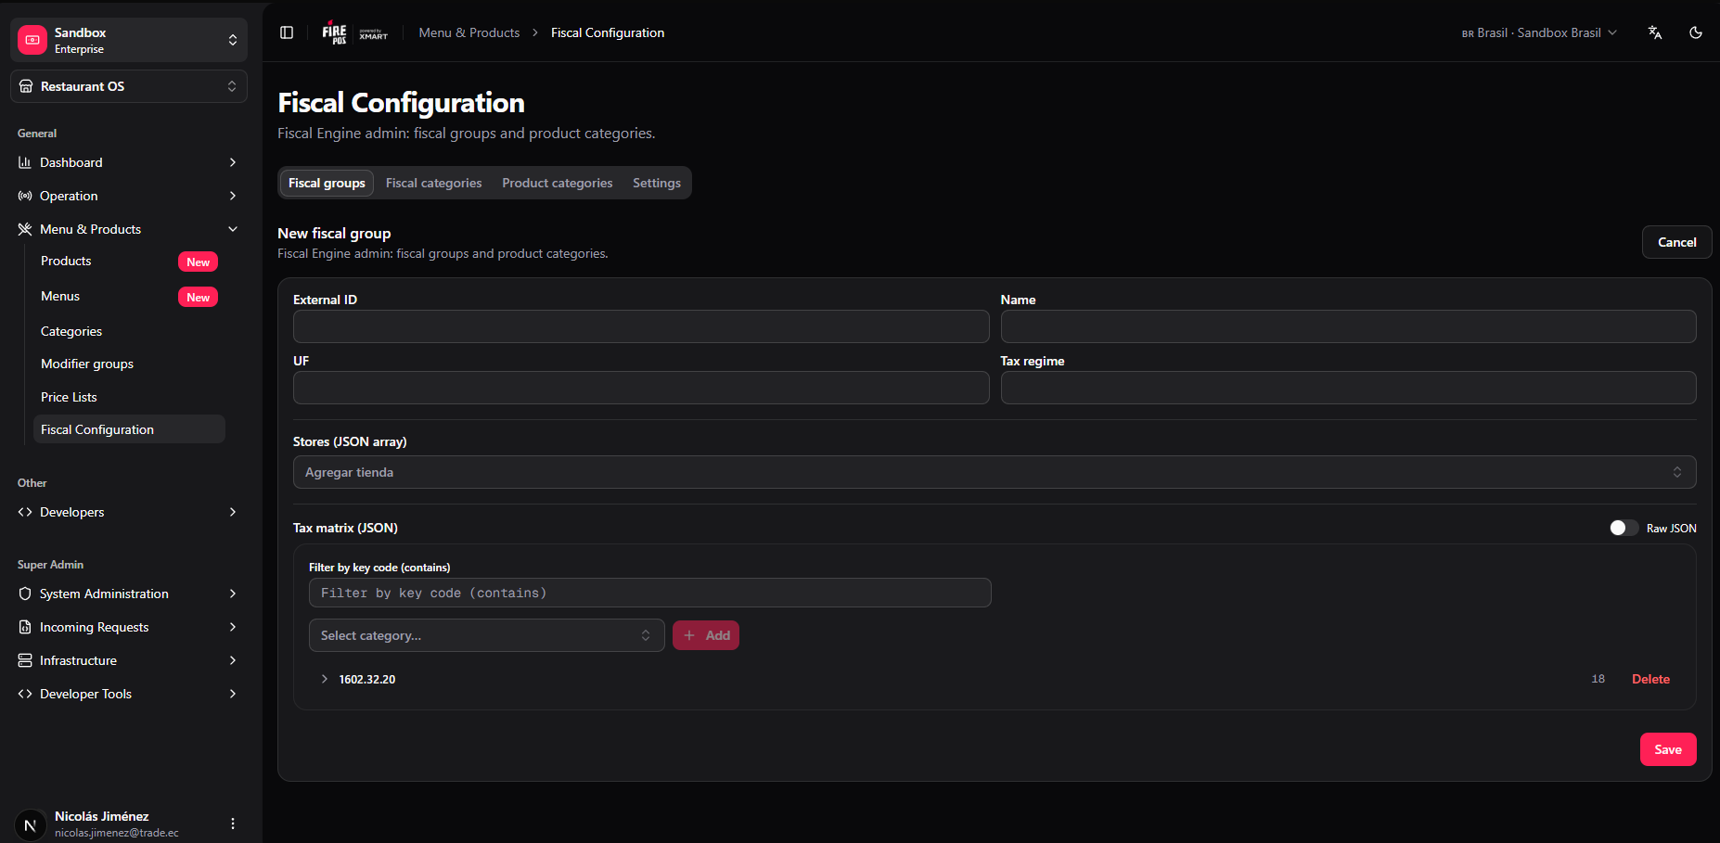
Task: Click the Incoming Requests document icon
Action: (25, 627)
